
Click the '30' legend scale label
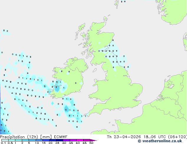64,143
